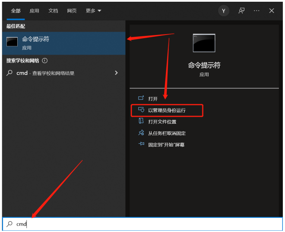The image size is (285, 232).
Task: Choose 以管理员身份运行
Action: (167, 110)
